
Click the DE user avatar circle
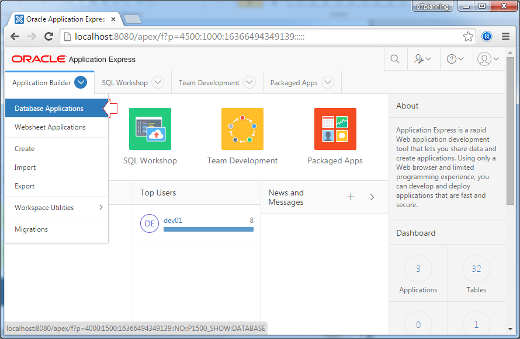pyautogui.click(x=150, y=223)
